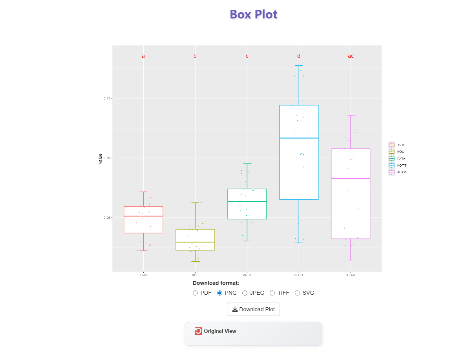Click the KOTT legend box icon

coord(391,165)
